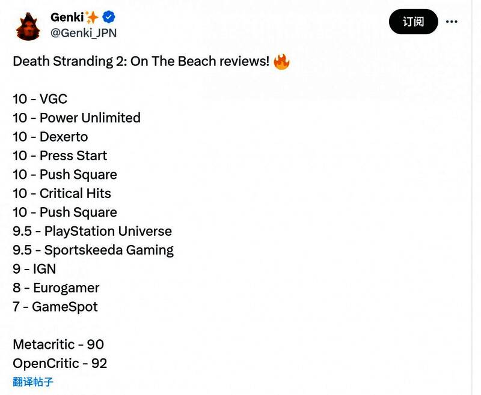Click the blue verified checkmark badge
This screenshot has width=481, height=395.
tap(109, 17)
